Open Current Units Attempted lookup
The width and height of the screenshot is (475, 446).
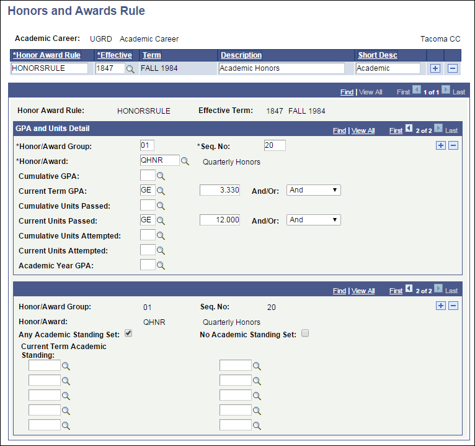tap(161, 250)
